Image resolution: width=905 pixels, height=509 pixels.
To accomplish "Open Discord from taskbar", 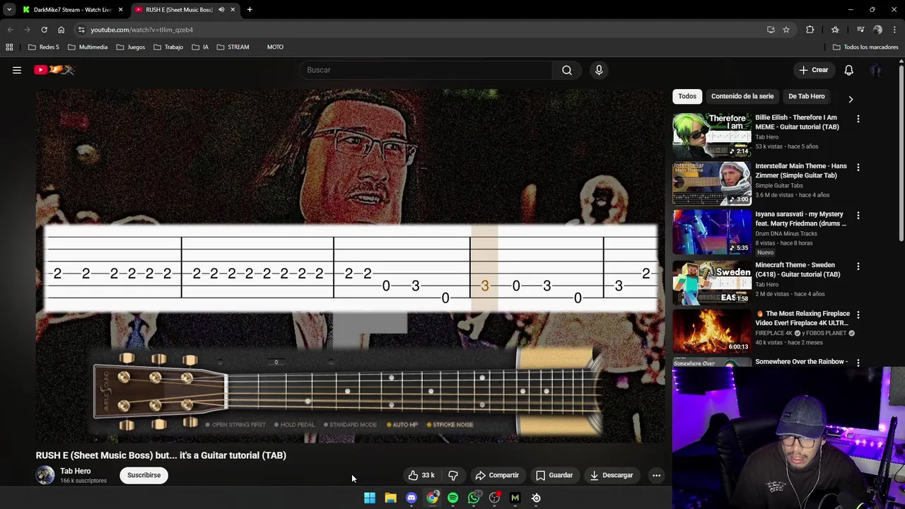I will [411, 498].
